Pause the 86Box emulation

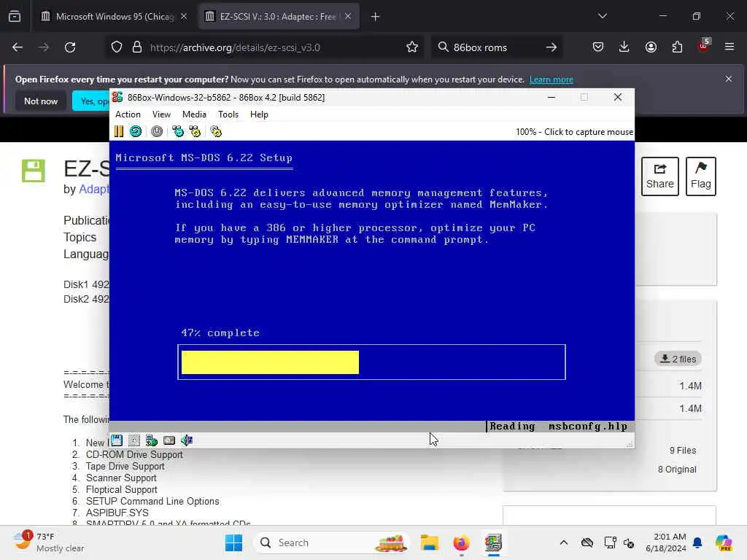coord(119,131)
